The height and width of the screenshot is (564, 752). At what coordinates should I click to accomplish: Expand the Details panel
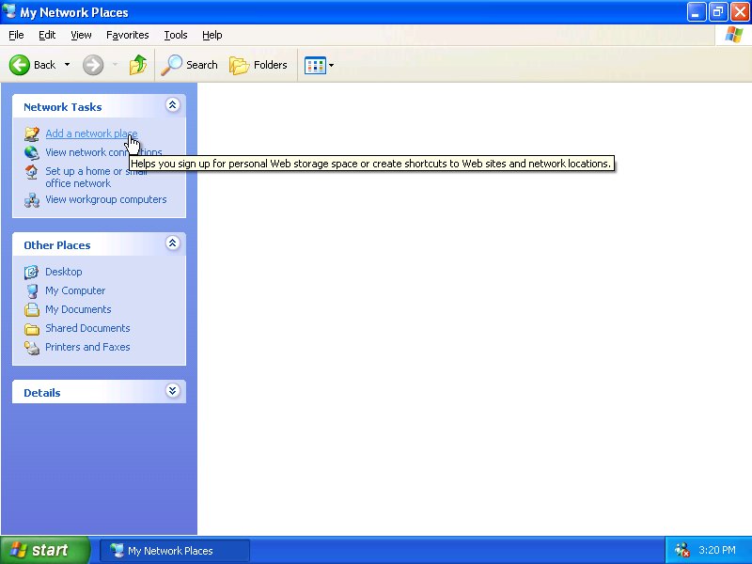(x=172, y=391)
